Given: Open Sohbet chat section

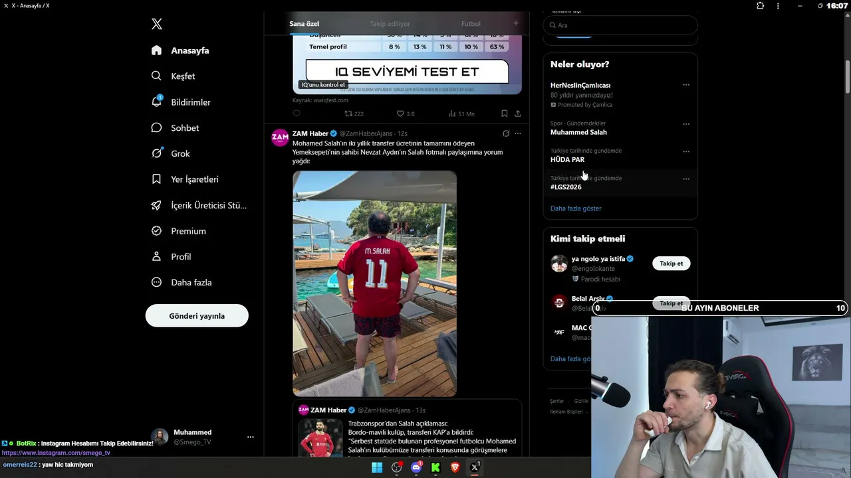Looking at the screenshot, I should [x=175, y=127].
